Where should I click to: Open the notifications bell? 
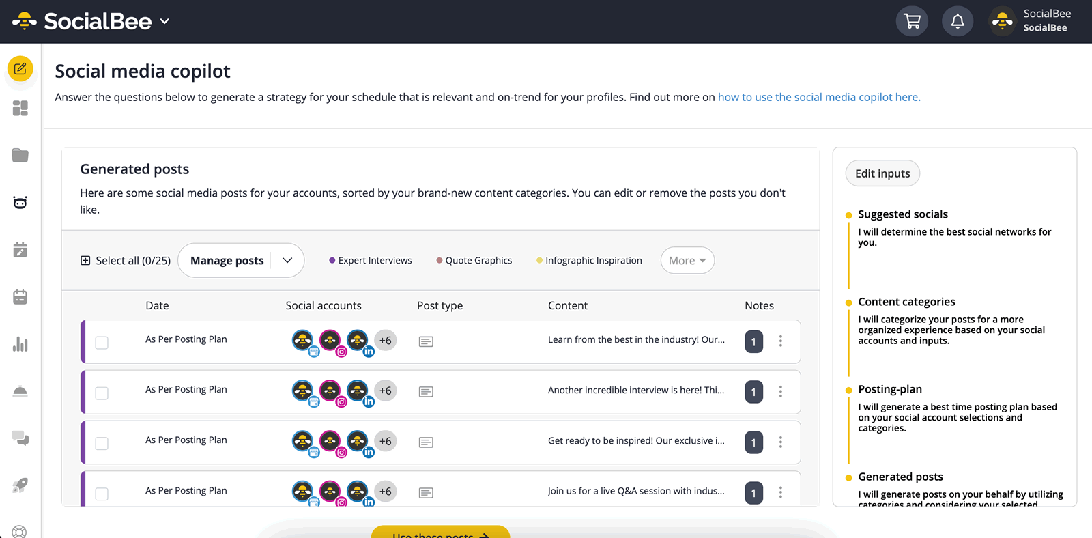point(958,22)
